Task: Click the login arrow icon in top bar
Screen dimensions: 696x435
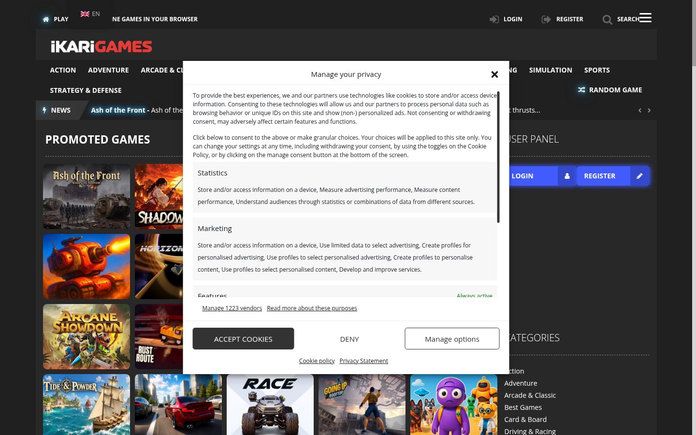Action: (x=494, y=19)
